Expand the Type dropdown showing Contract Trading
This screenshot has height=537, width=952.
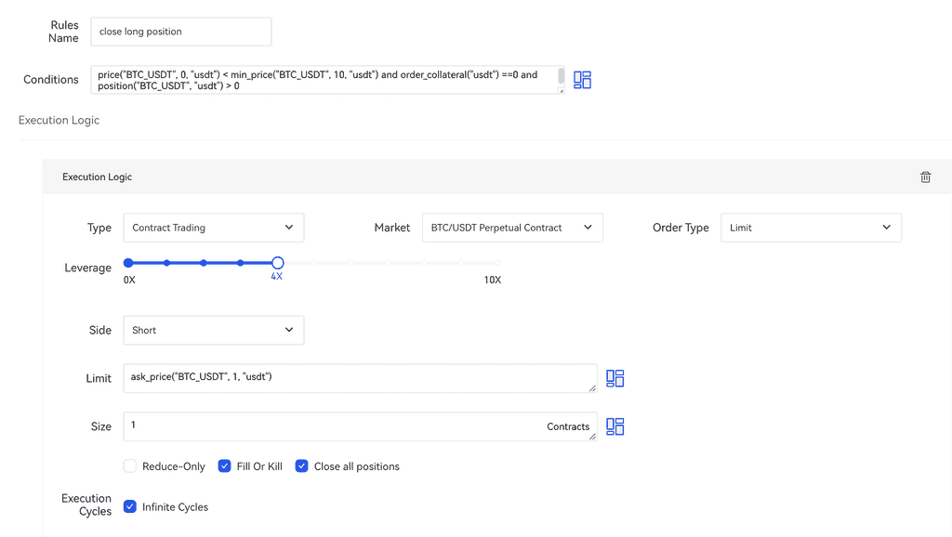tap(213, 228)
